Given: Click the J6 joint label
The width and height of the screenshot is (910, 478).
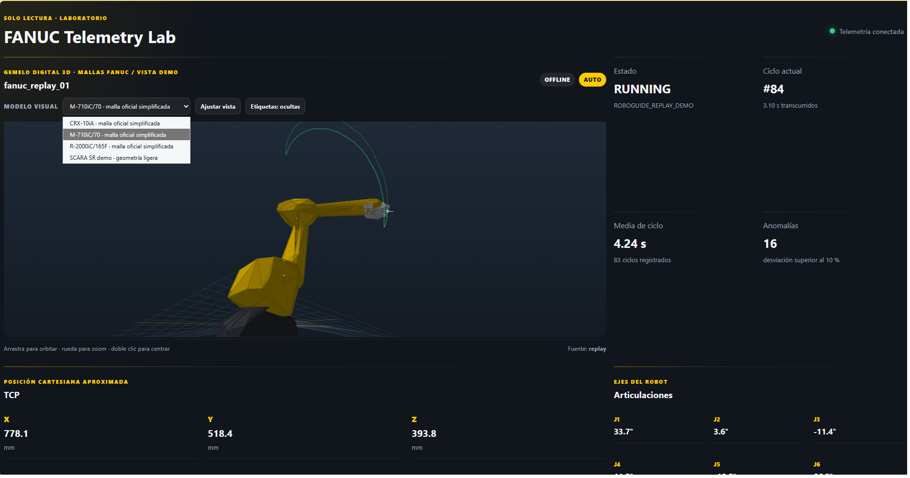Looking at the screenshot, I should (x=817, y=465).
